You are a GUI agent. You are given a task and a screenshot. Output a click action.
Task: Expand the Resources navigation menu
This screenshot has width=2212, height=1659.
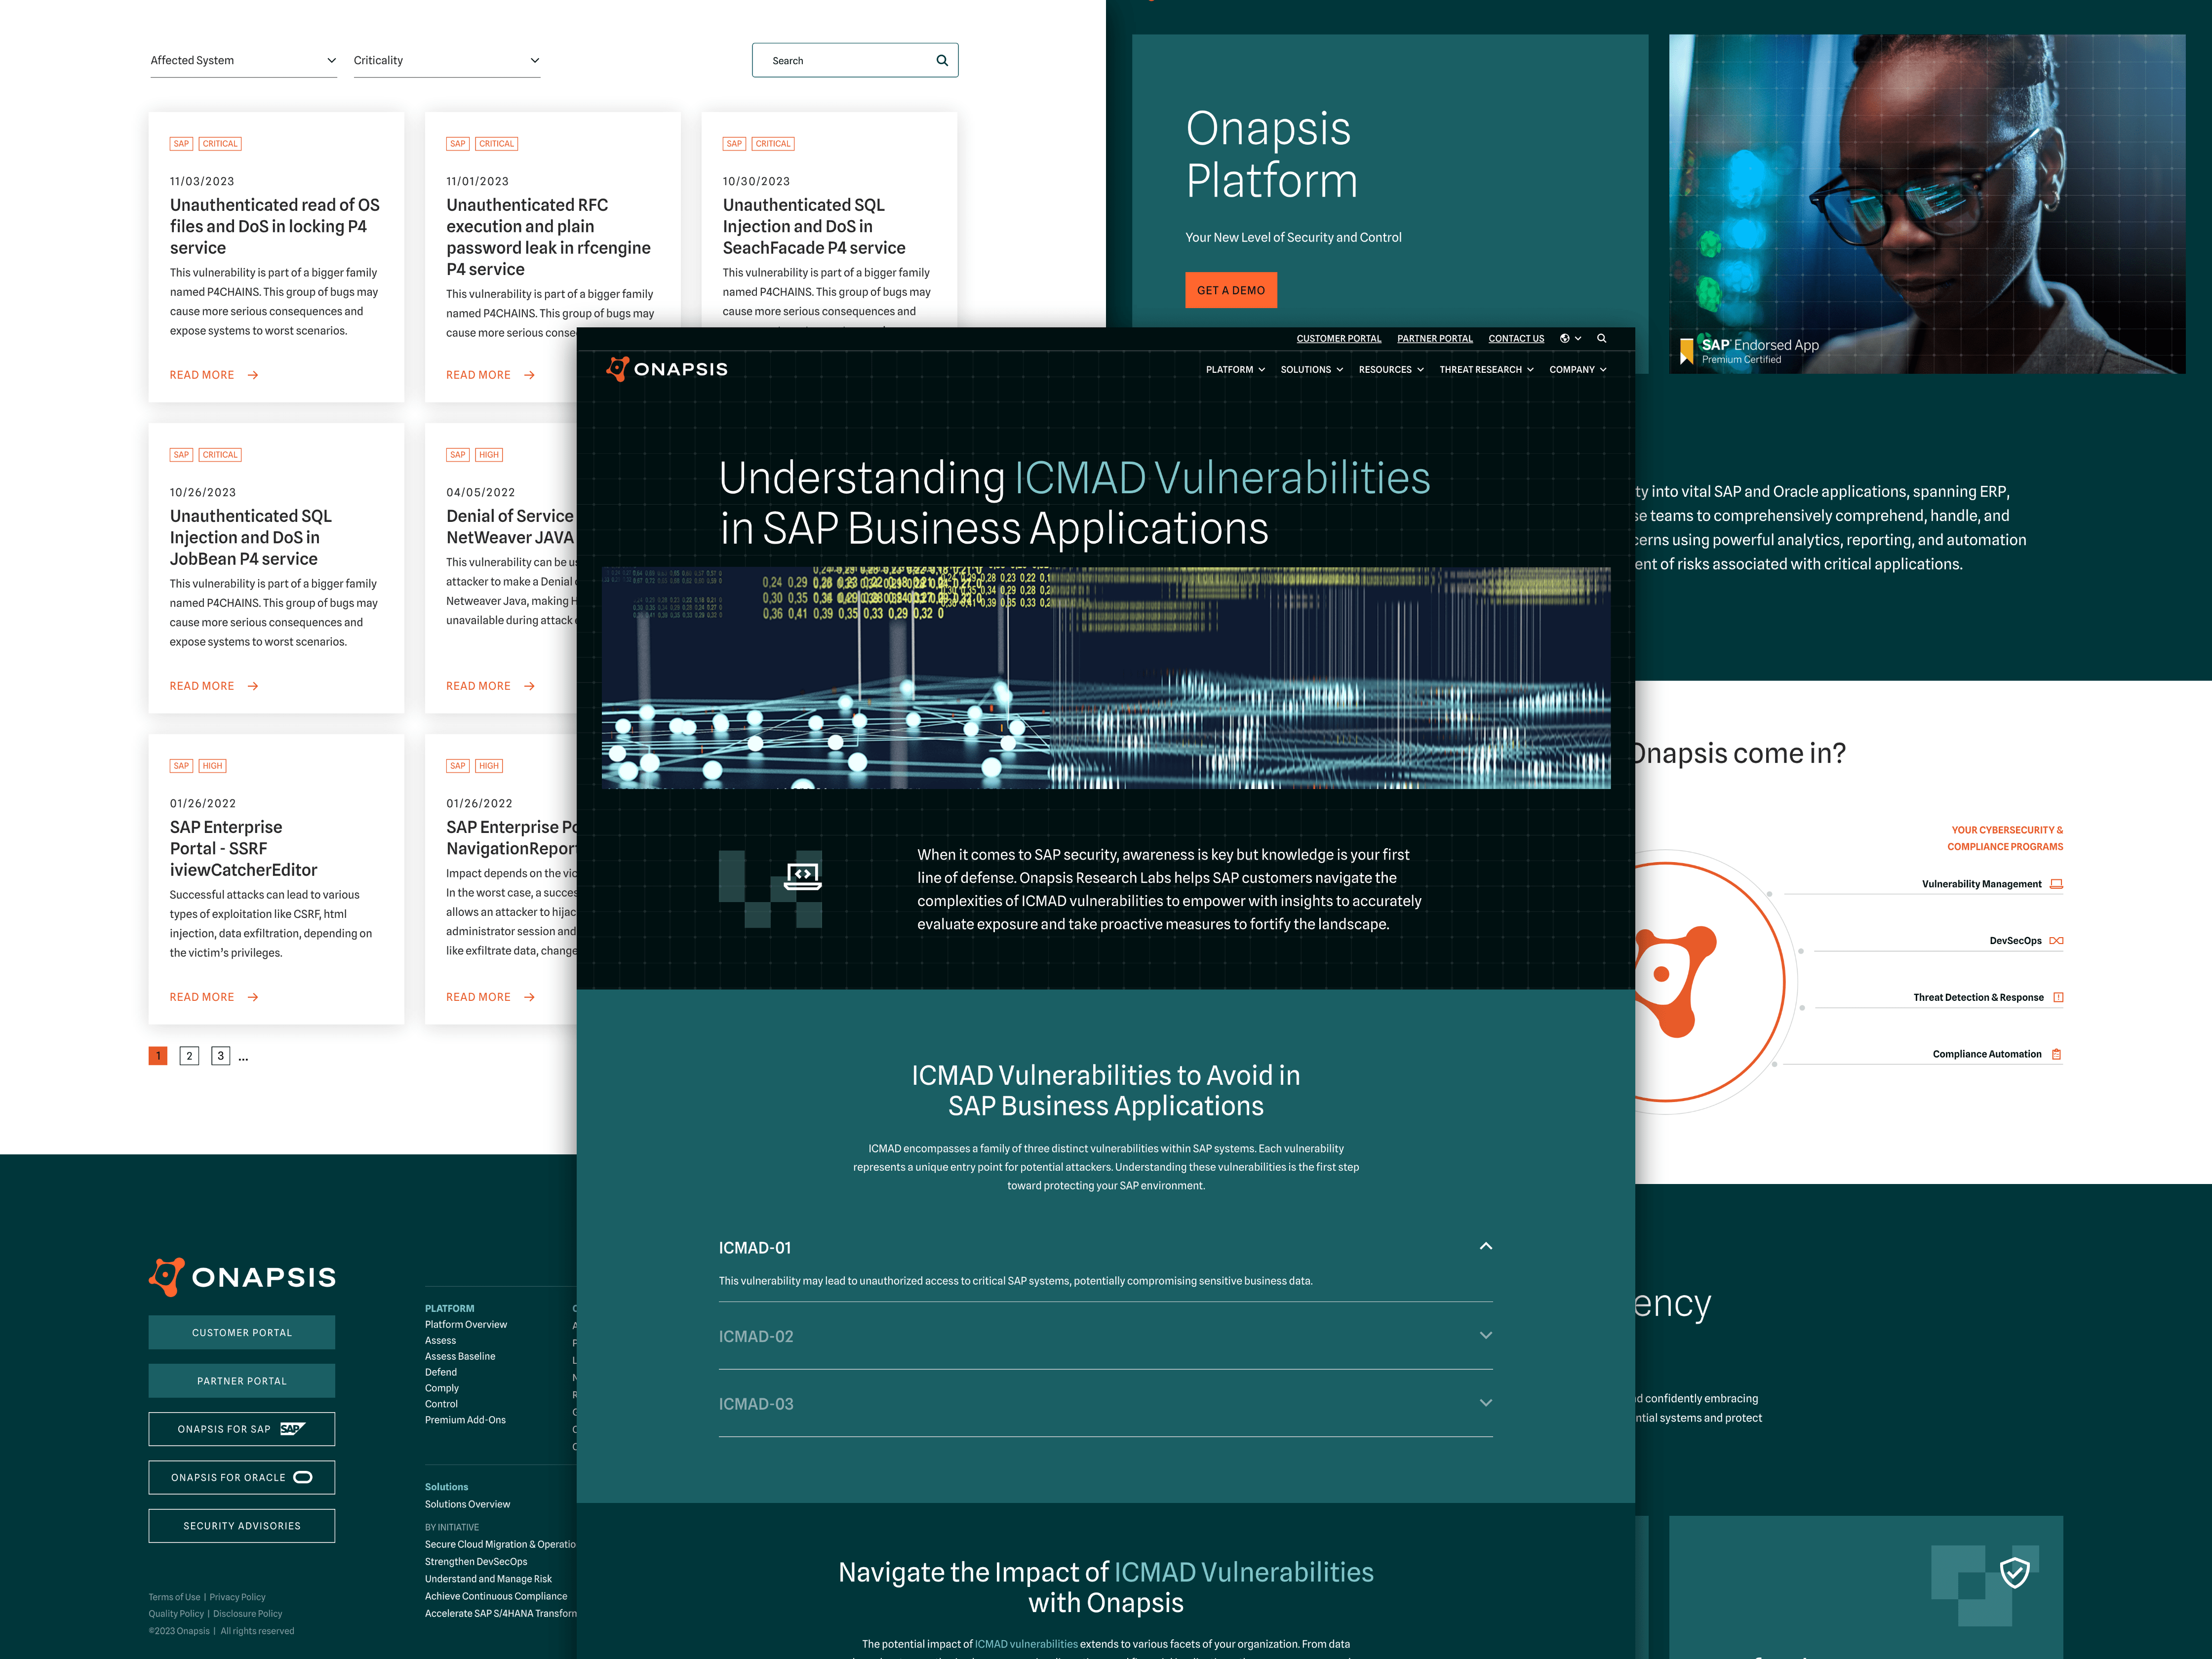(x=1391, y=370)
